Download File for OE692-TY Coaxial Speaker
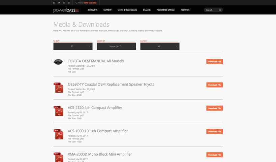The width and height of the screenshot is (276, 162). (x=215, y=85)
